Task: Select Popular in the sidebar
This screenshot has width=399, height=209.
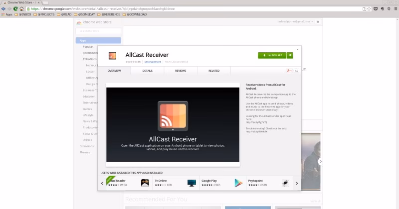Action: pos(88,47)
